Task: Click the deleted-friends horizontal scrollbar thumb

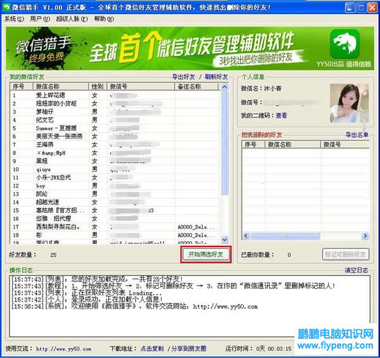Action: point(286,236)
